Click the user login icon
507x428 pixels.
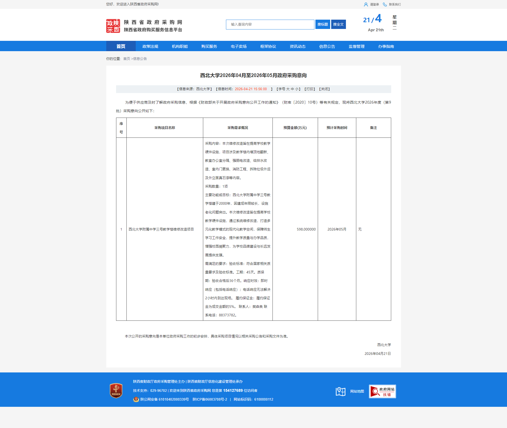click(x=366, y=4)
